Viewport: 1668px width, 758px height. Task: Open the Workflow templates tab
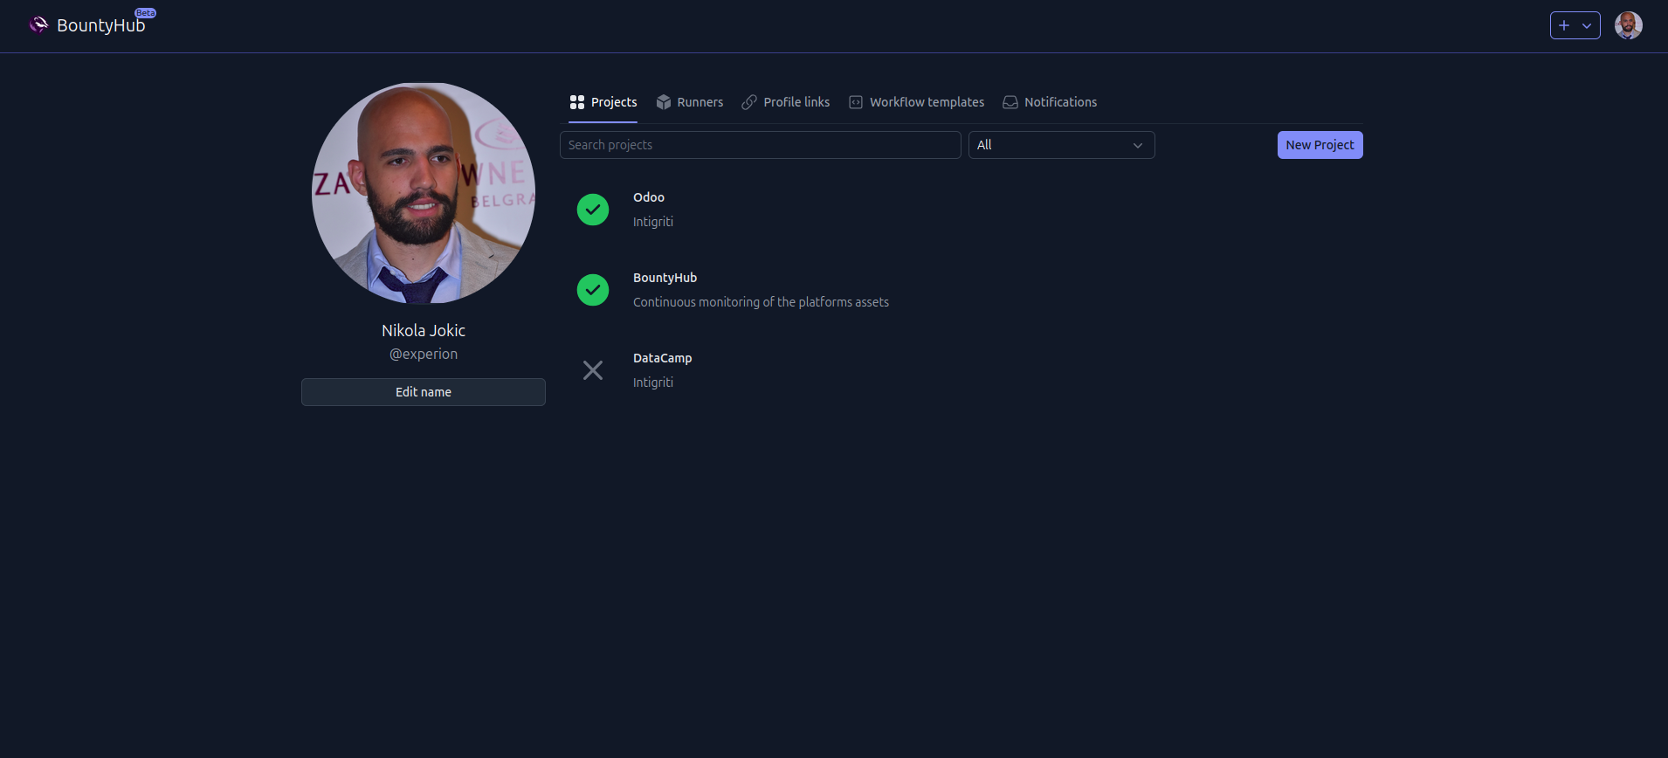click(917, 102)
